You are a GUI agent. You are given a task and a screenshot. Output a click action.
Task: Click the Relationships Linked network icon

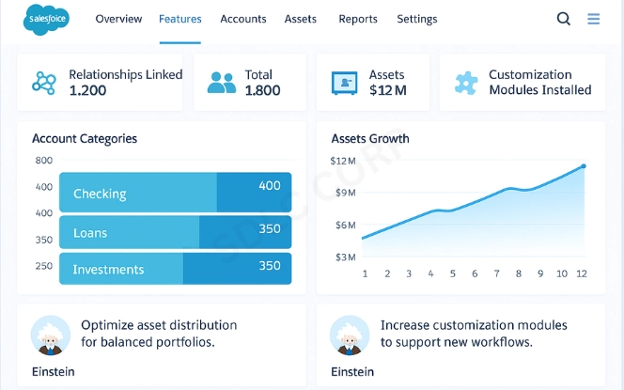[44, 83]
